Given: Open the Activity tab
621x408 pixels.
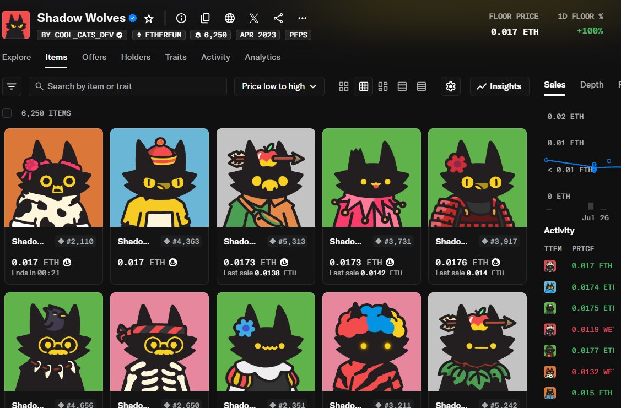Looking at the screenshot, I should tap(215, 57).
